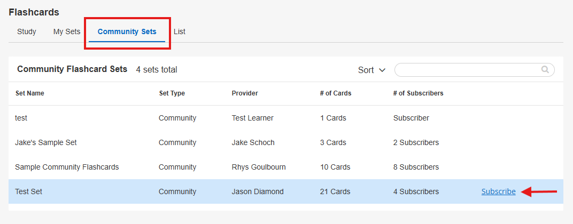Click the # of Subscribers column header
Image resolution: width=573 pixels, height=224 pixels.
pyautogui.click(x=418, y=93)
